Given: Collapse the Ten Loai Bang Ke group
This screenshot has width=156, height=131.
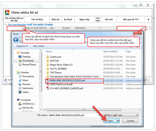Looking at the screenshot, I should [6, 25].
